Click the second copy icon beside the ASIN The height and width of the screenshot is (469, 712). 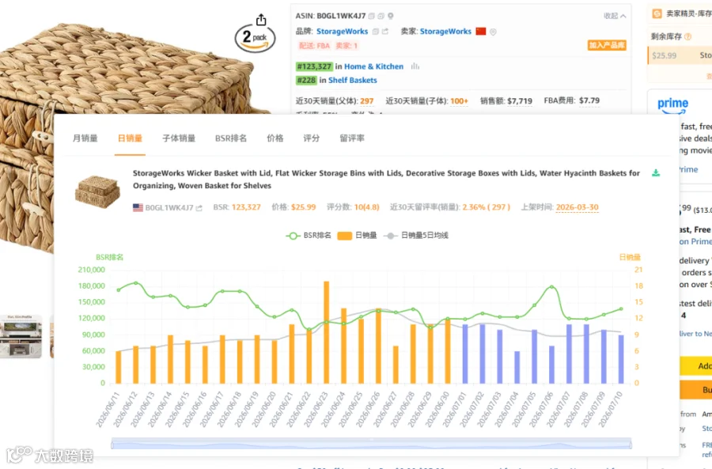(381, 16)
